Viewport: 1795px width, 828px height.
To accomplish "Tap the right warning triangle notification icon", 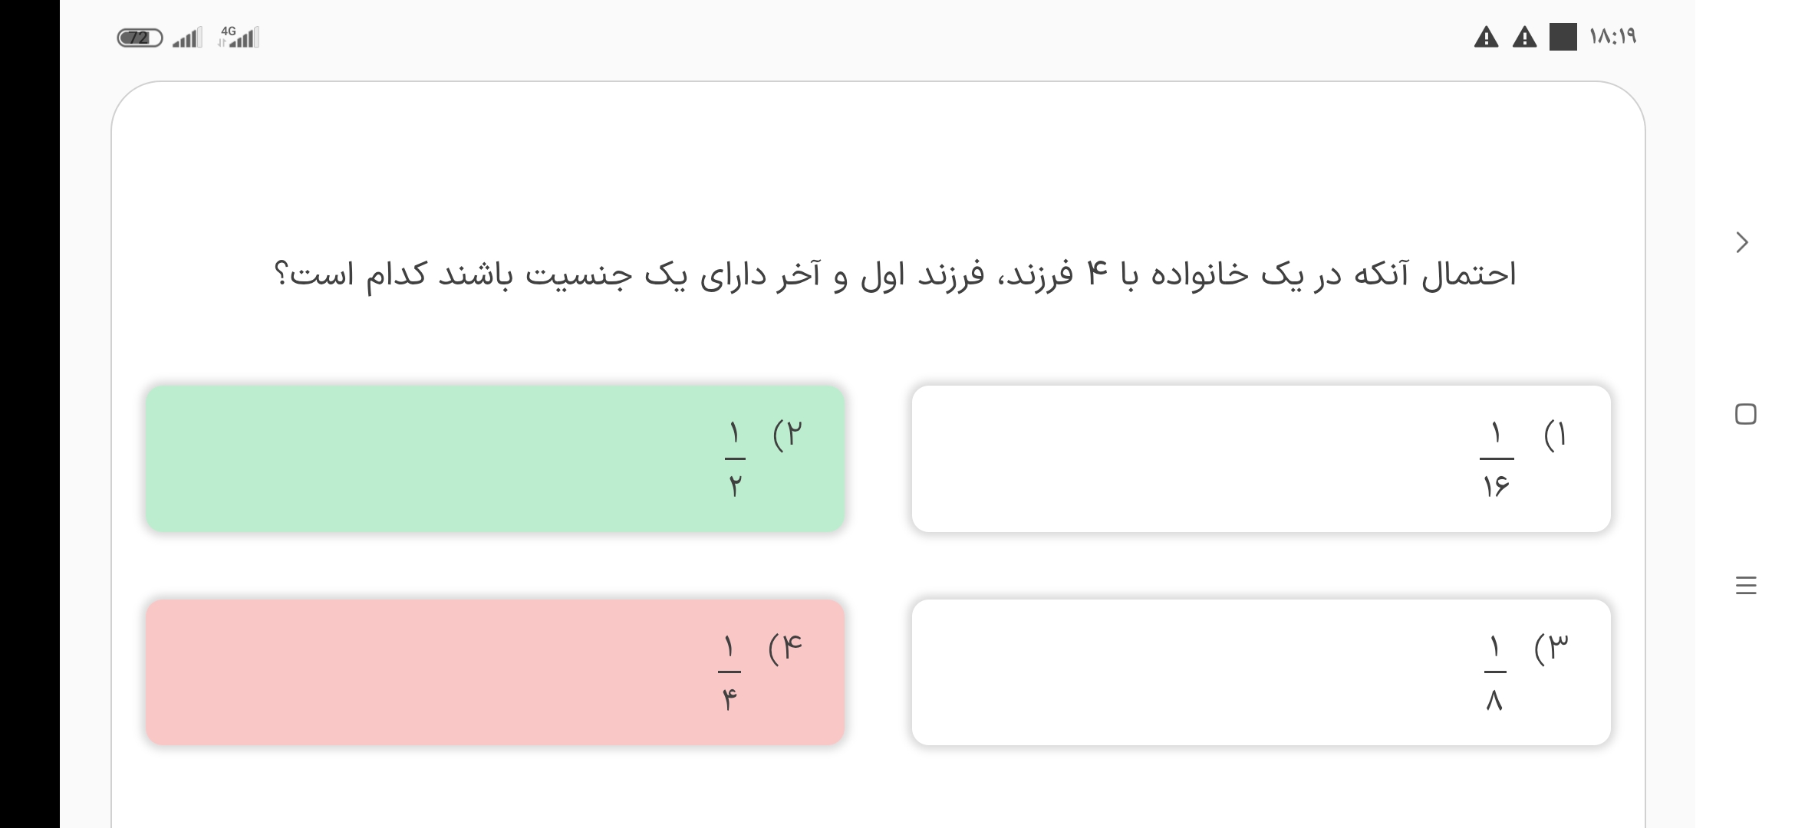I will 1524,37.
